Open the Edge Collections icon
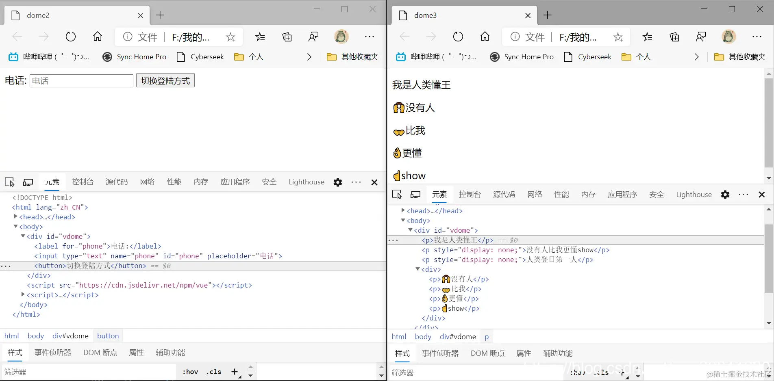774x381 pixels. click(x=287, y=36)
